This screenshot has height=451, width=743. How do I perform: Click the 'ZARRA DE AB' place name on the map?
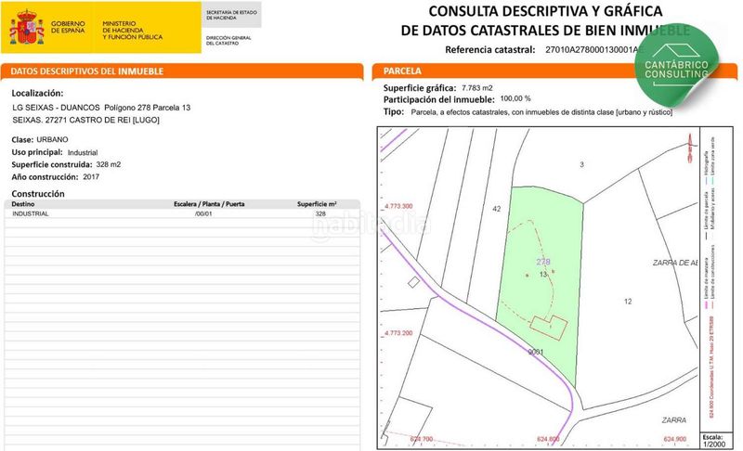[675, 264]
